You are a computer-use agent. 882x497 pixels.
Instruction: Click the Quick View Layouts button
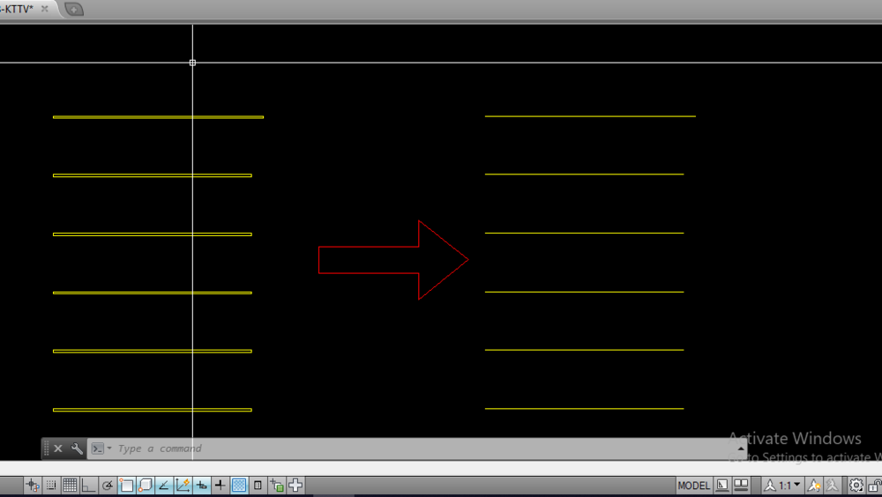[x=741, y=486]
